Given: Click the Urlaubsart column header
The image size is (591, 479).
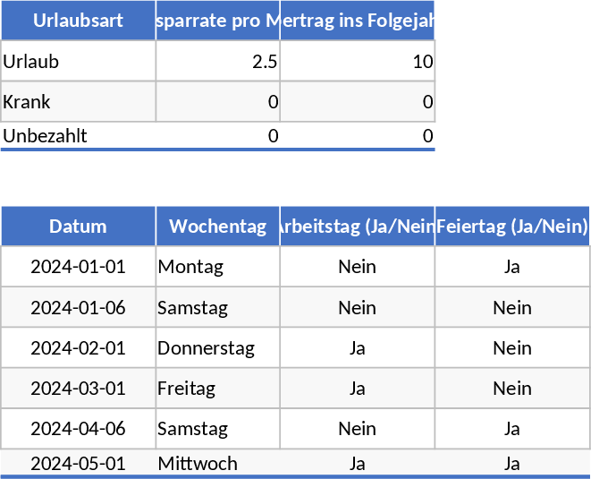Looking at the screenshot, I should (x=78, y=21).
